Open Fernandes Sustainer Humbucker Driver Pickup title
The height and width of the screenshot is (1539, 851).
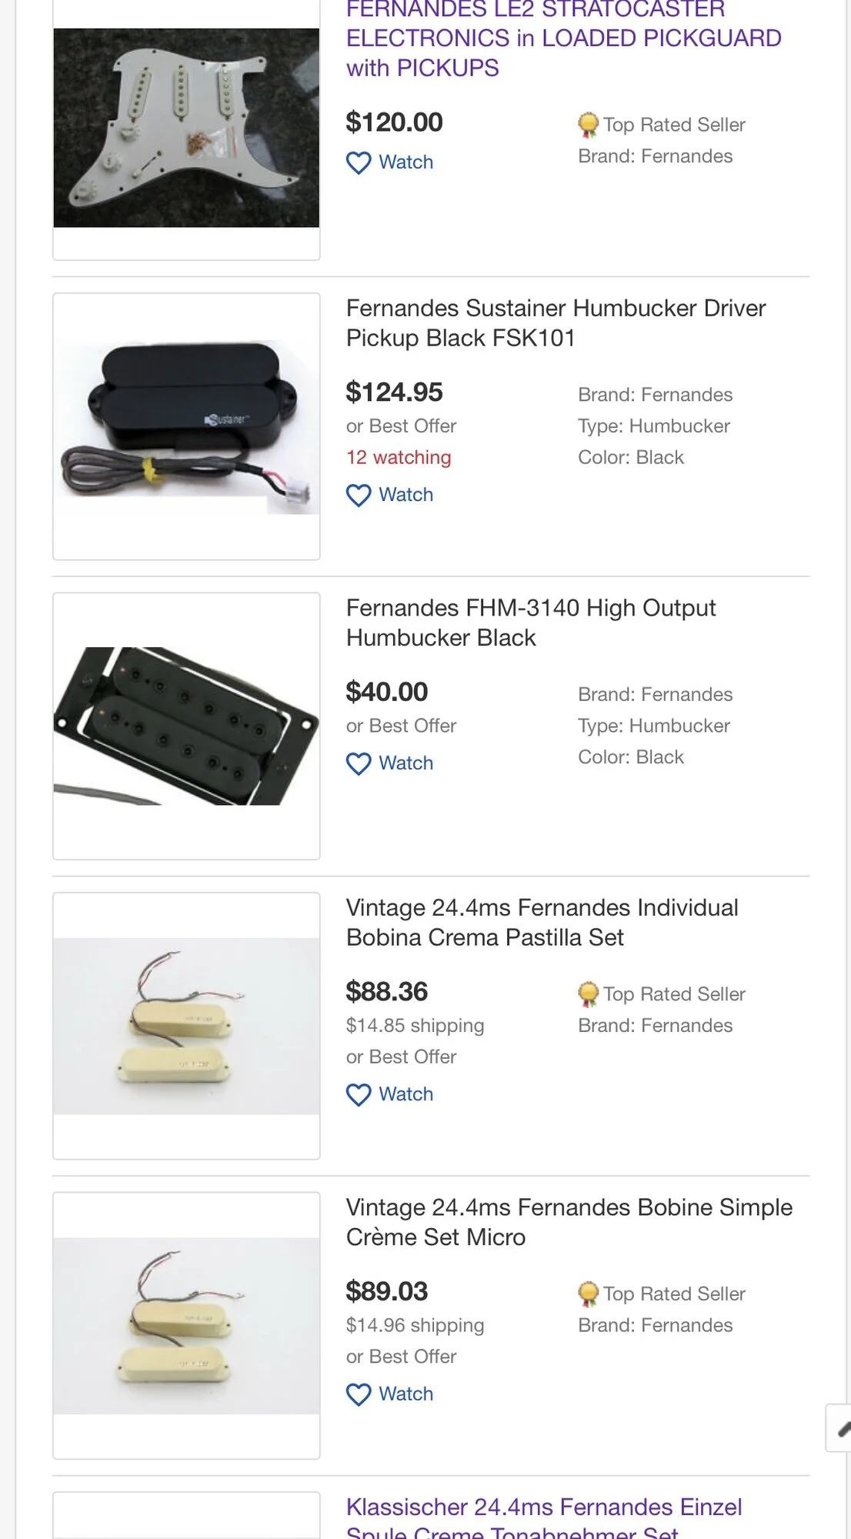point(556,323)
